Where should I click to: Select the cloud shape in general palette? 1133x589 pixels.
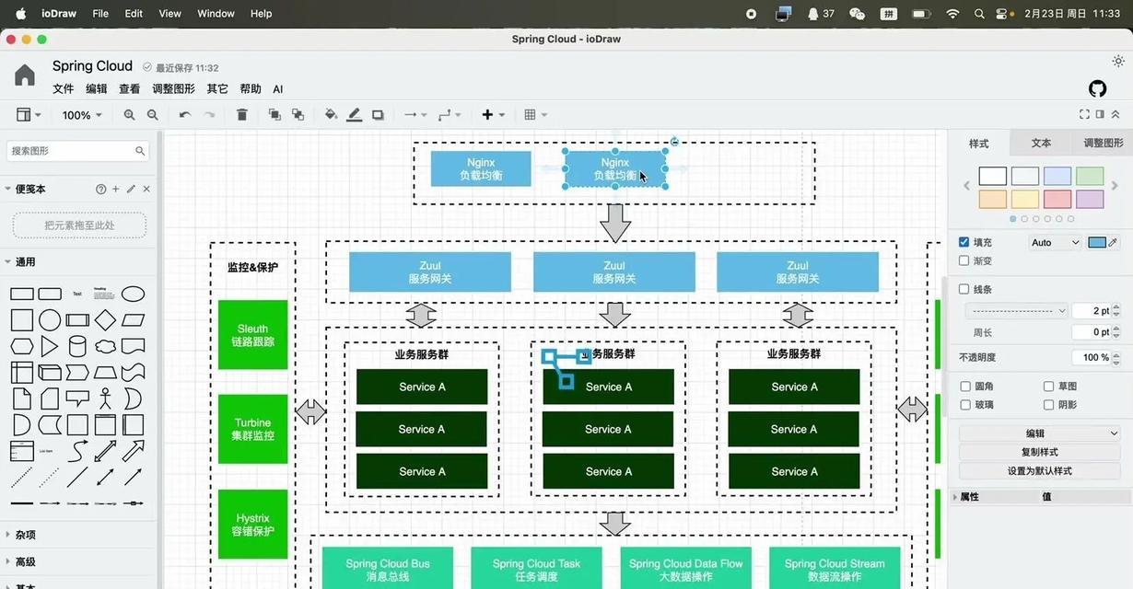pos(105,347)
